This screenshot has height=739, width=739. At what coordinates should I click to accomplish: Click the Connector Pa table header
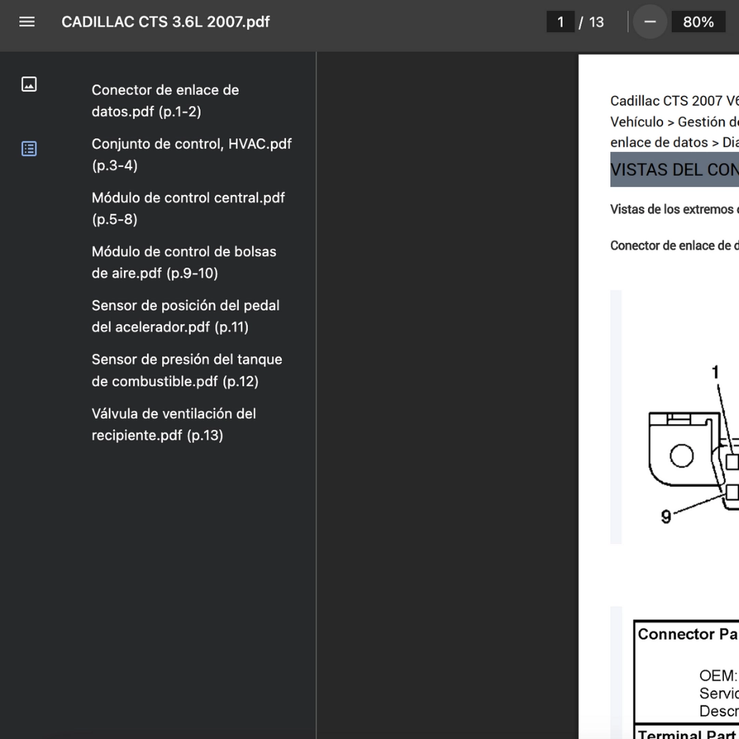(688, 634)
